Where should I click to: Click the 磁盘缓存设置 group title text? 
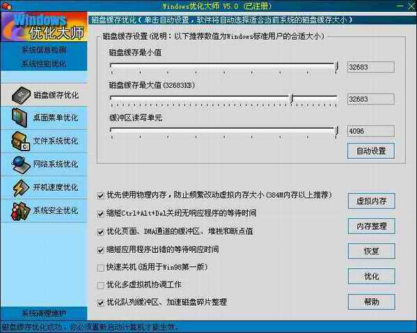pyautogui.click(x=213, y=36)
